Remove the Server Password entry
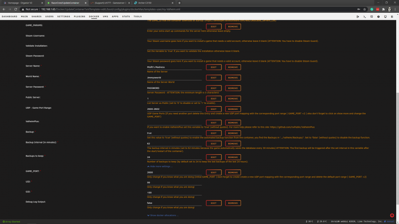The height and width of the screenshot is (224, 399). pos(233,88)
